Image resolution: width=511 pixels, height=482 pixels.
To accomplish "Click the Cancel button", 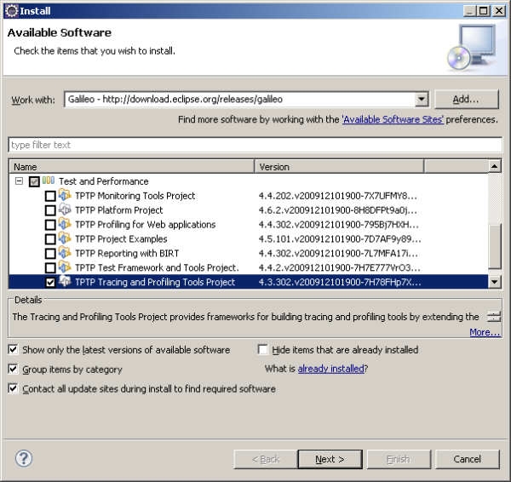I will 467,459.
